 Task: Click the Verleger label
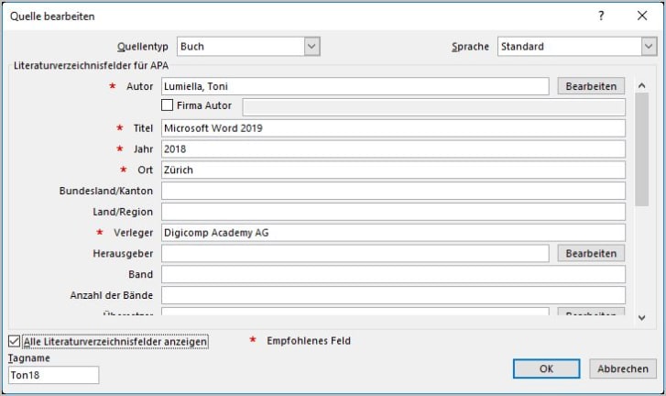133,233
